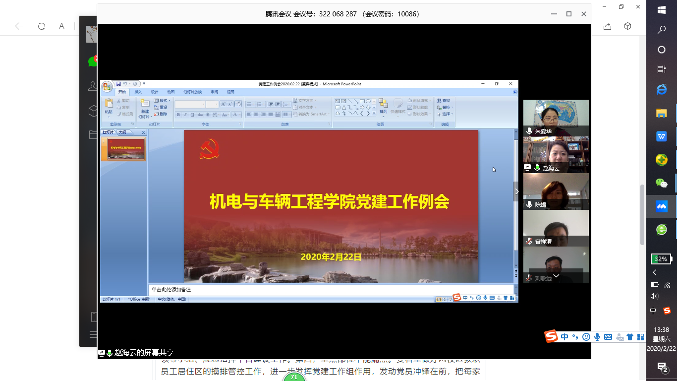
Task: Expand the side panel arrow beside the shared screen
Action: tap(516, 191)
